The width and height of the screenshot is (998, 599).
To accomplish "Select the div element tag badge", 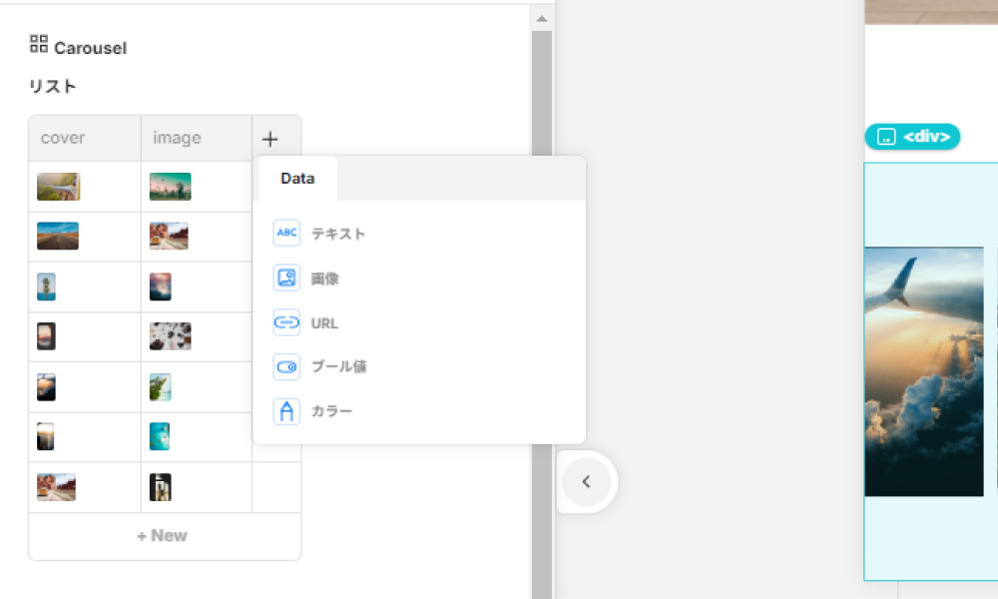I will coord(912,137).
